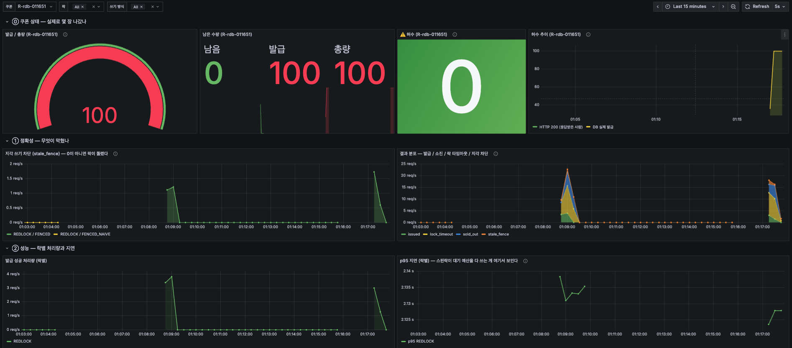Click the 2.14 s axis label
The height and width of the screenshot is (348, 792).
(409, 271)
